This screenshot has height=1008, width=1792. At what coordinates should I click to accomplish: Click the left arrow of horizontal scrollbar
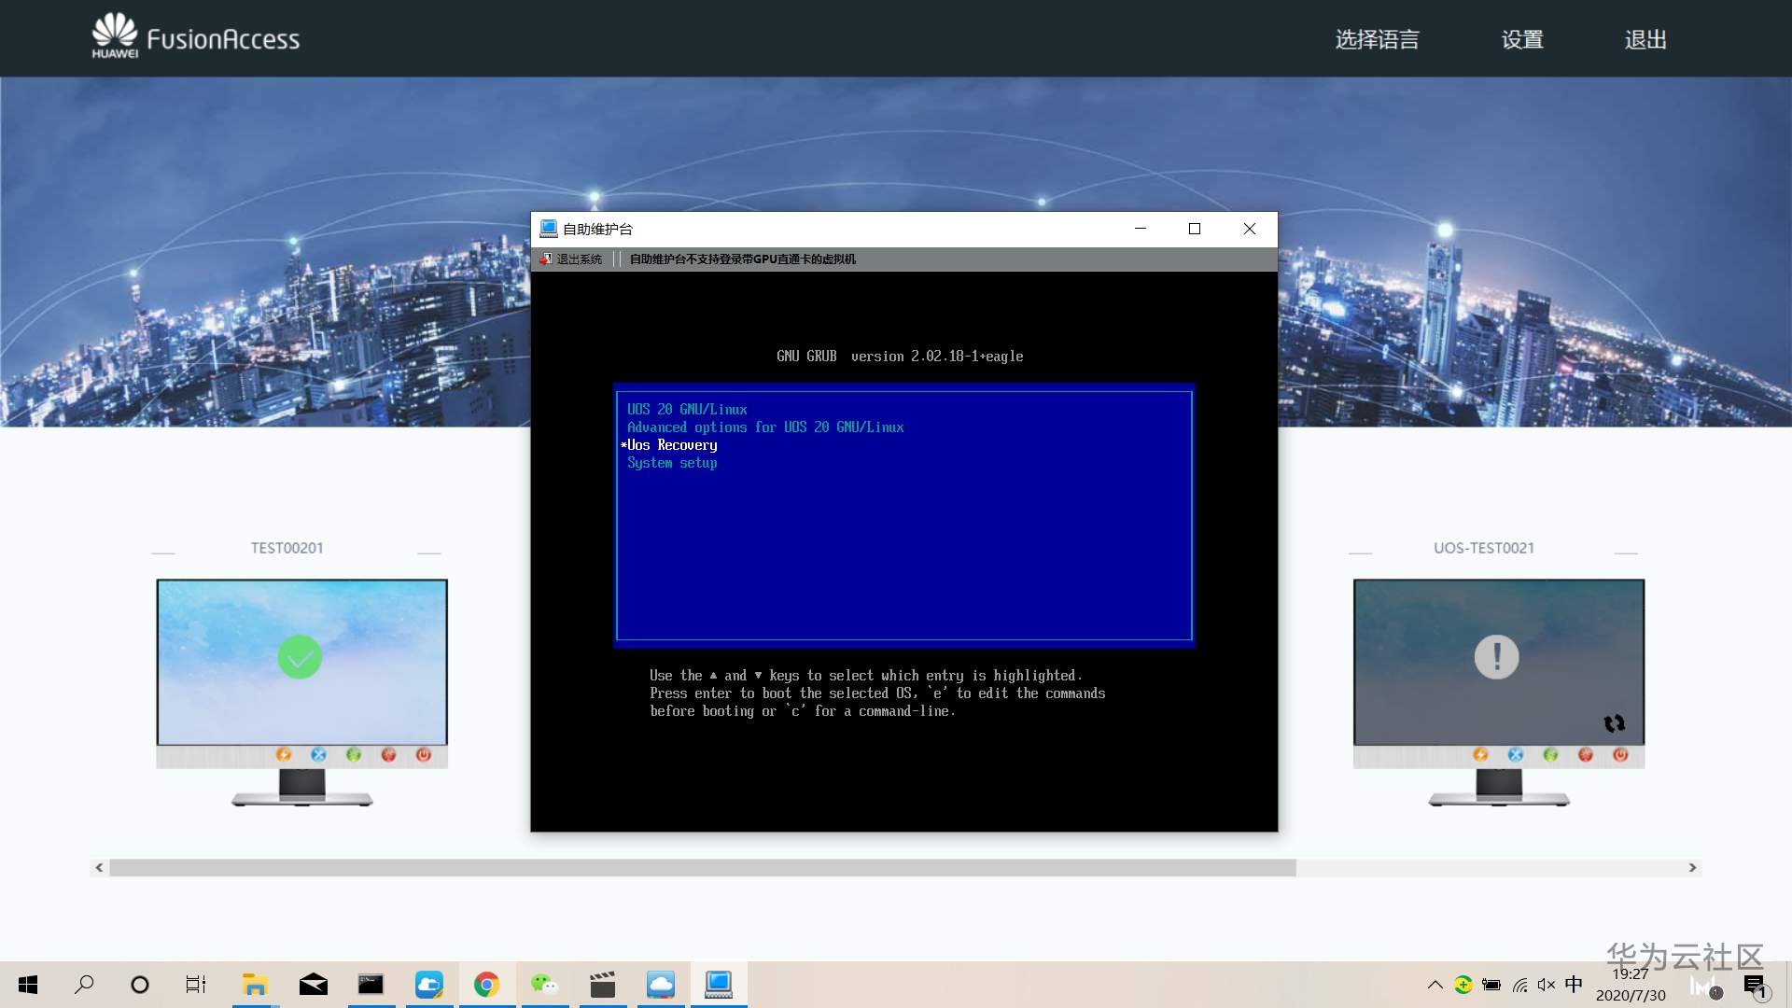[99, 868]
